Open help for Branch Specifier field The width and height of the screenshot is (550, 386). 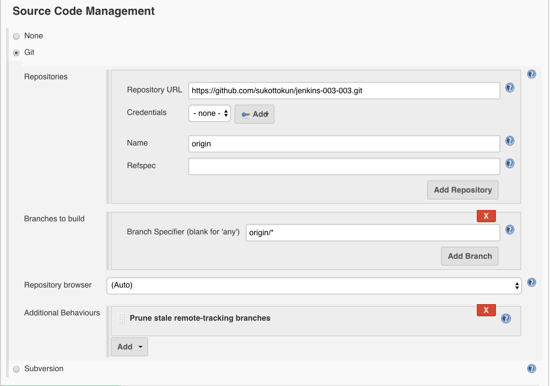point(509,230)
